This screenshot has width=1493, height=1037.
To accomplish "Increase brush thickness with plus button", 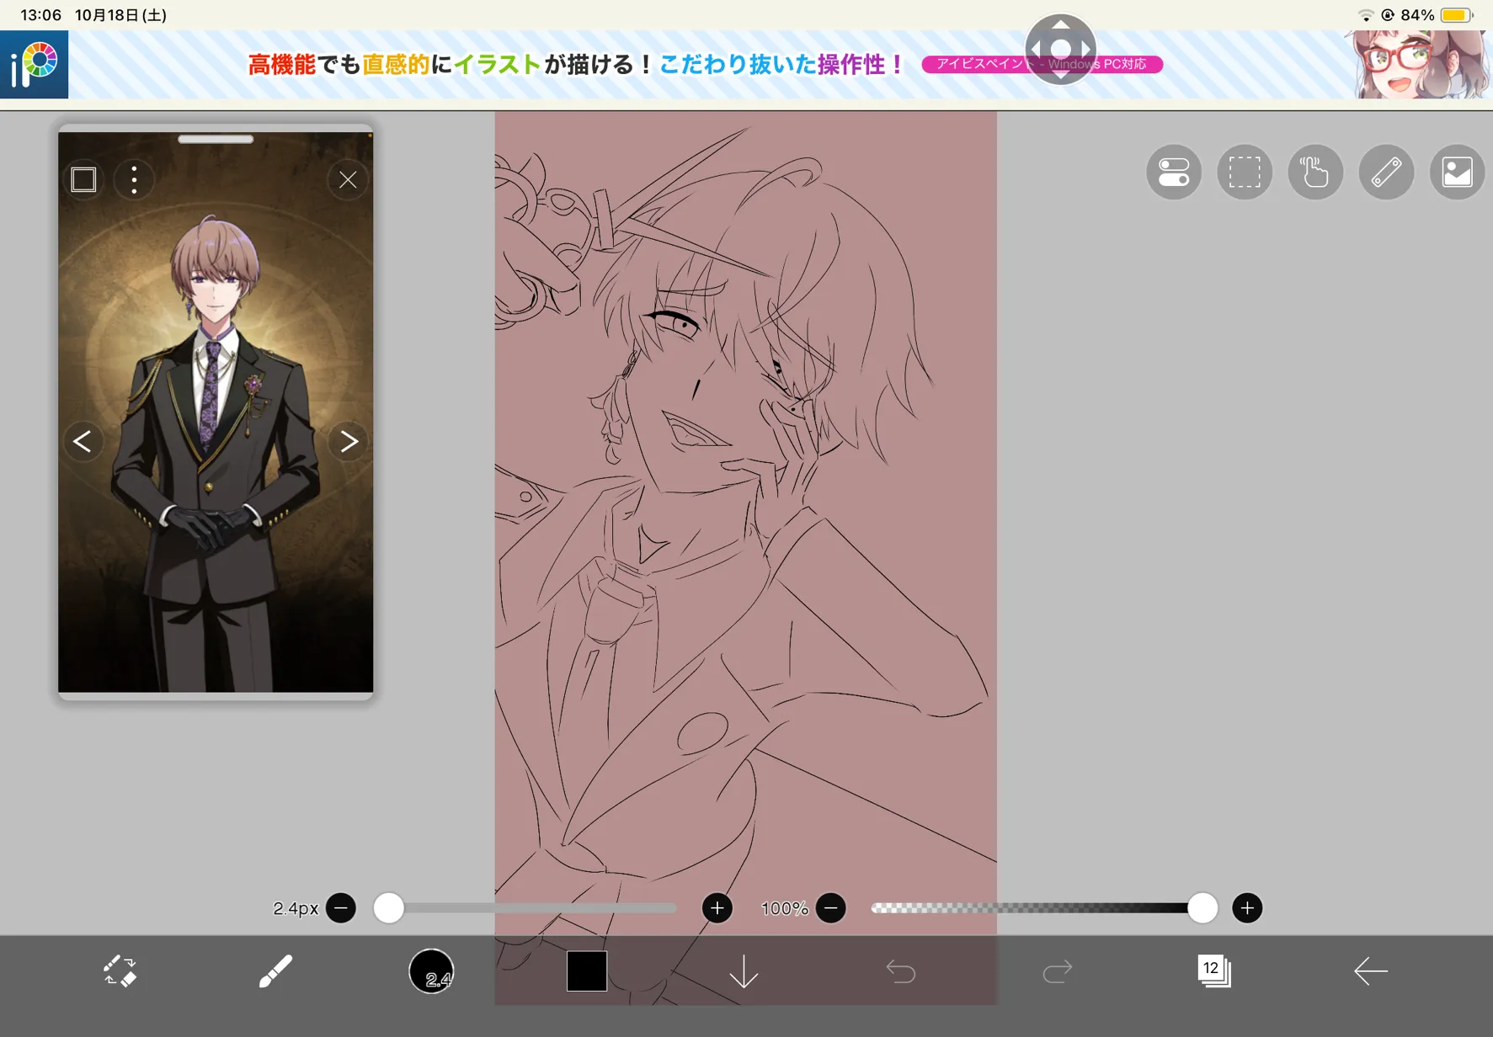I will point(717,908).
